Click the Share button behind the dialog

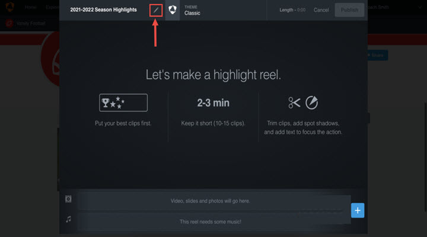[377, 55]
